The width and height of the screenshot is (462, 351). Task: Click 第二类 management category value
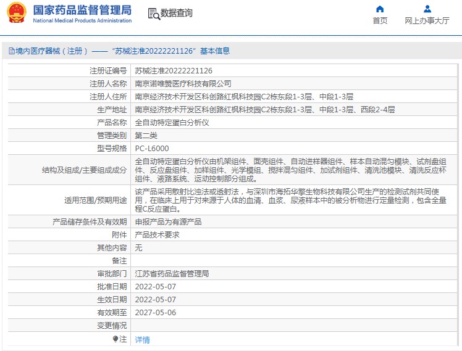point(146,136)
